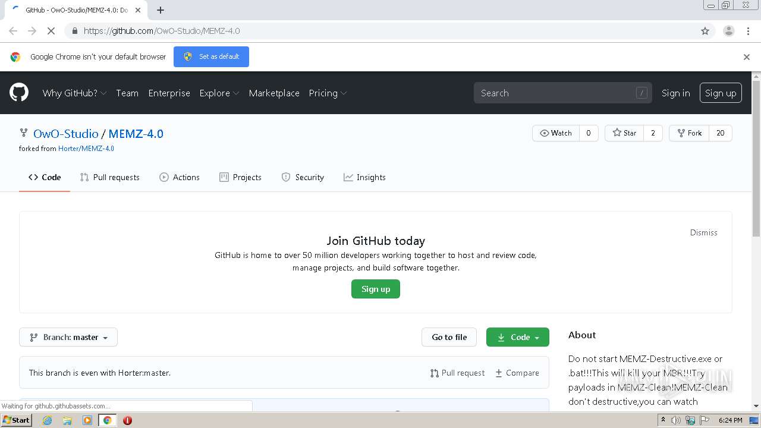Set Chrome as default browser
Screen dimensions: 761x428
211,57
